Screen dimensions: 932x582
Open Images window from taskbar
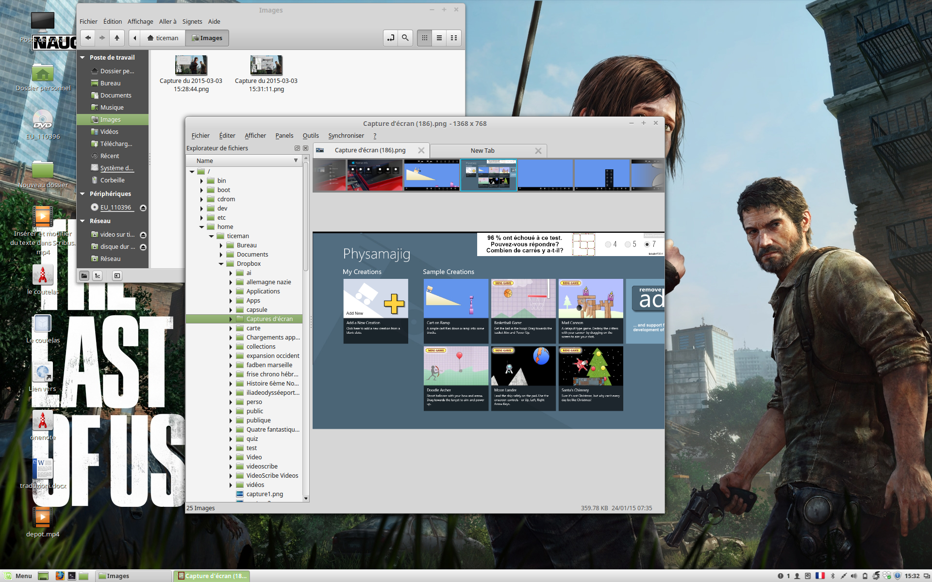click(134, 576)
